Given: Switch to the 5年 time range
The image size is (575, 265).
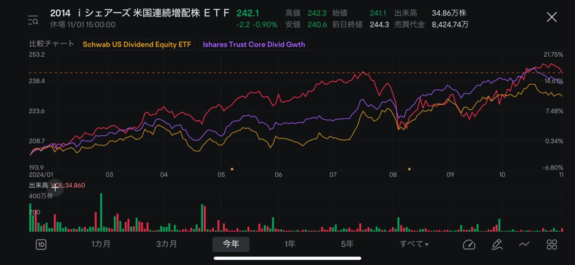Looking at the screenshot, I should (347, 244).
